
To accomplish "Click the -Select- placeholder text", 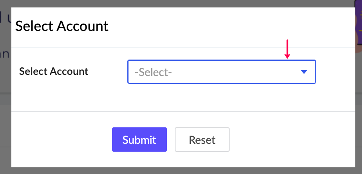I will (x=153, y=72).
